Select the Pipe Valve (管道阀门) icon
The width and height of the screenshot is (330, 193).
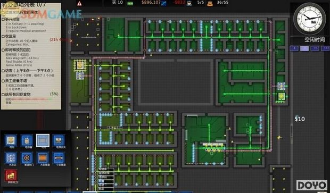tap(27, 158)
